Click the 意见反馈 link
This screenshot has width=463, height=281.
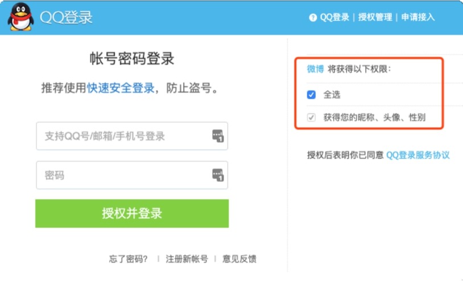[239, 259]
